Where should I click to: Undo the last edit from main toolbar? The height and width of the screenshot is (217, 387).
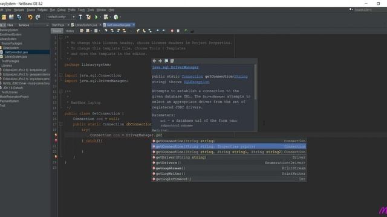click(30, 17)
